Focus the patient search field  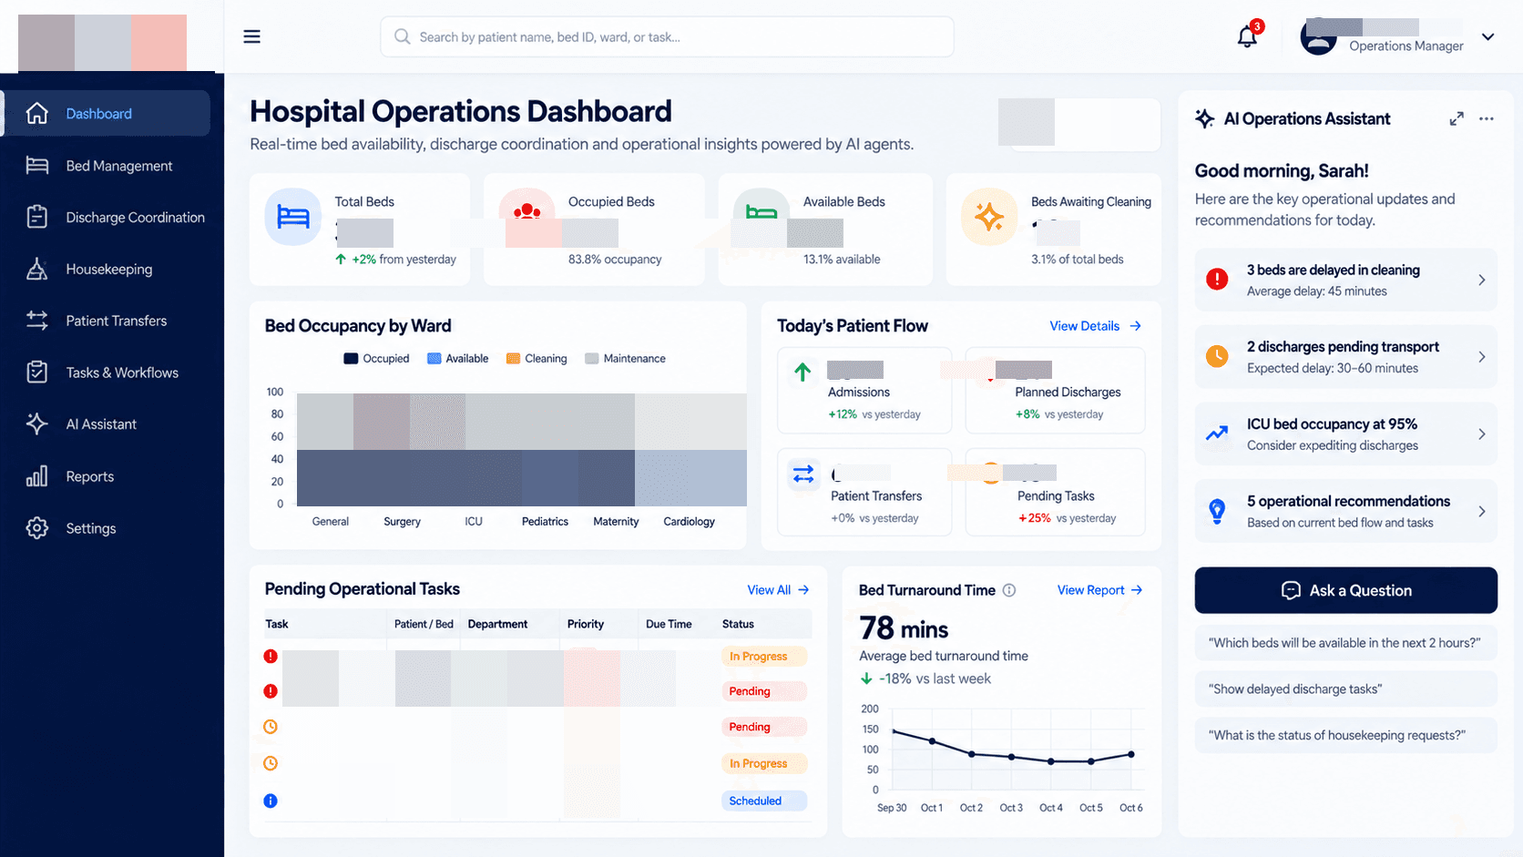tap(667, 36)
